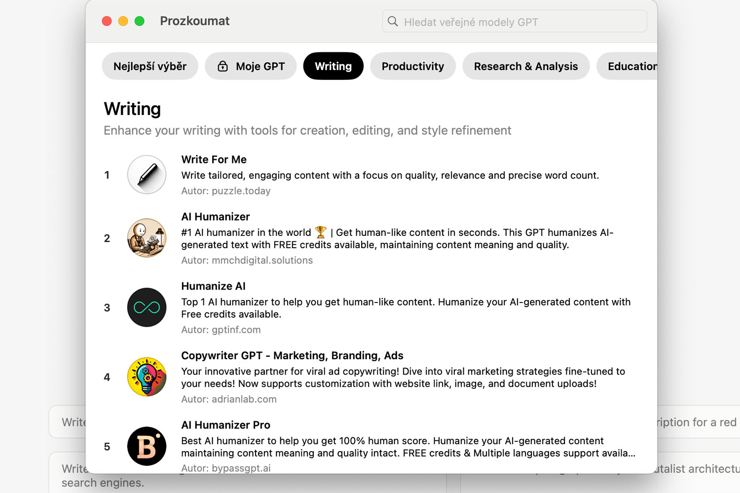Click Copywriter GPT - Marketing, Branding, Ads title
Image resolution: width=740 pixels, height=493 pixels.
292,356
